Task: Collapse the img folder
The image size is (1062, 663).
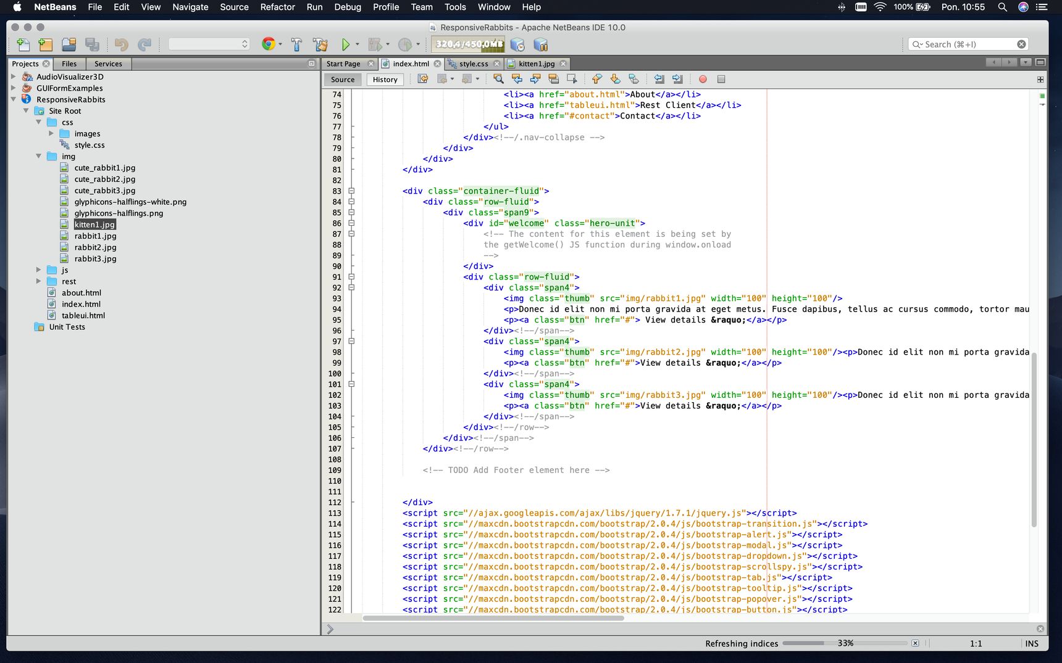Action: tap(38, 156)
